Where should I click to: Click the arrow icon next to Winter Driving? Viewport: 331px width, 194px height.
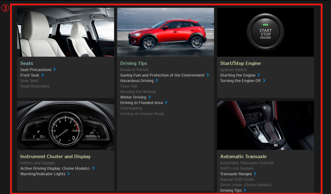point(150,97)
